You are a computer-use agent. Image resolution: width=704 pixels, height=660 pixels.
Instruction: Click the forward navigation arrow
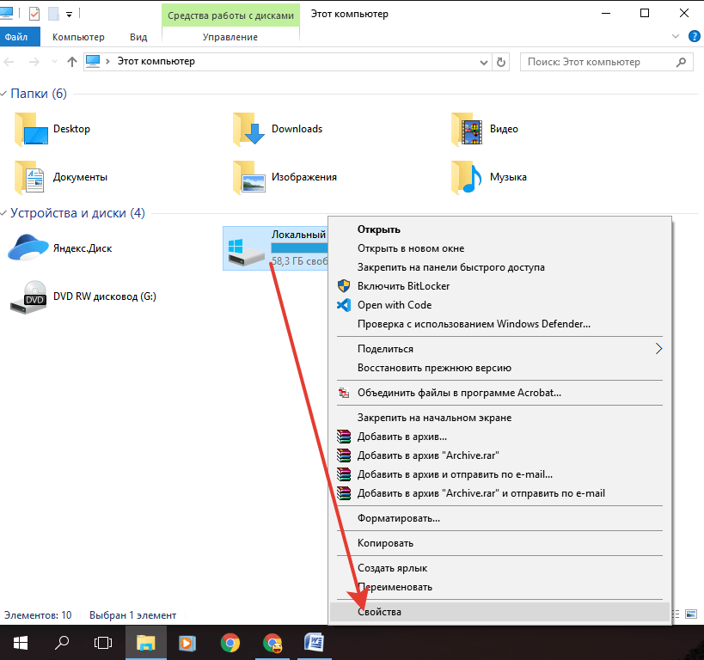click(34, 62)
